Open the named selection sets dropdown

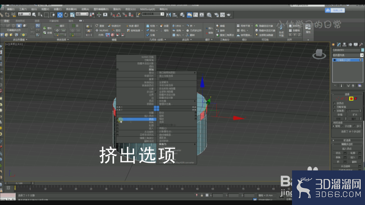(x=153, y=14)
